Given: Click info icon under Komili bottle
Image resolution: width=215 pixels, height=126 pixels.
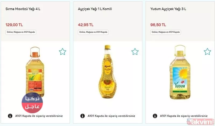Looking at the screenshot, I should (83, 116).
